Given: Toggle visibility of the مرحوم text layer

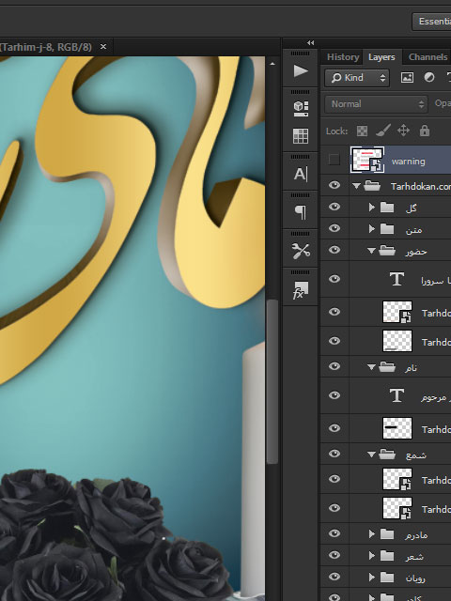Looking at the screenshot, I should (x=334, y=395).
